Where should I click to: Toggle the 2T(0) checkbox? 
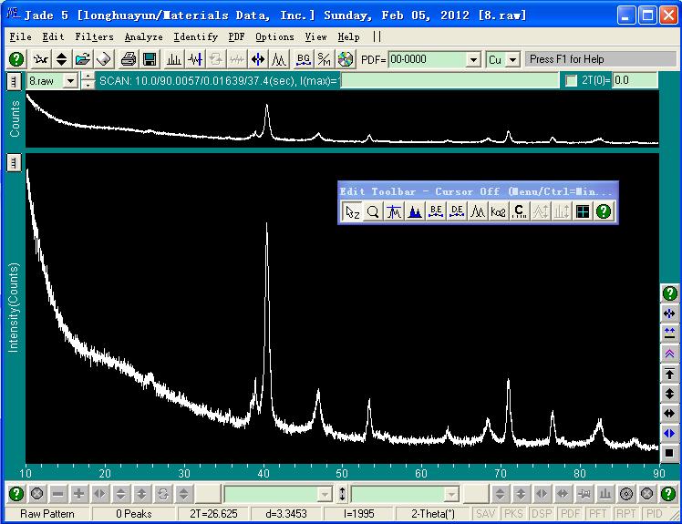coord(572,80)
